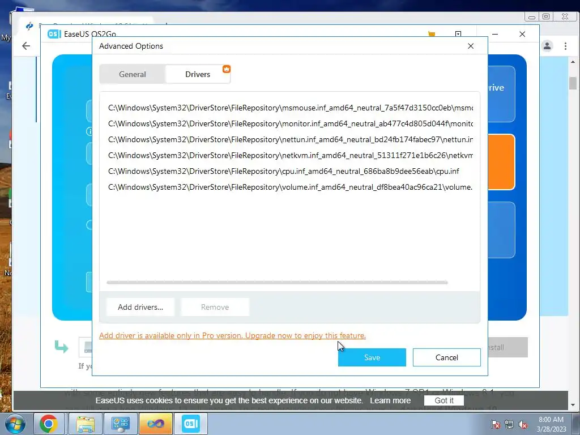
Task: Select the netkvm.inf driver row
Action: click(291, 155)
